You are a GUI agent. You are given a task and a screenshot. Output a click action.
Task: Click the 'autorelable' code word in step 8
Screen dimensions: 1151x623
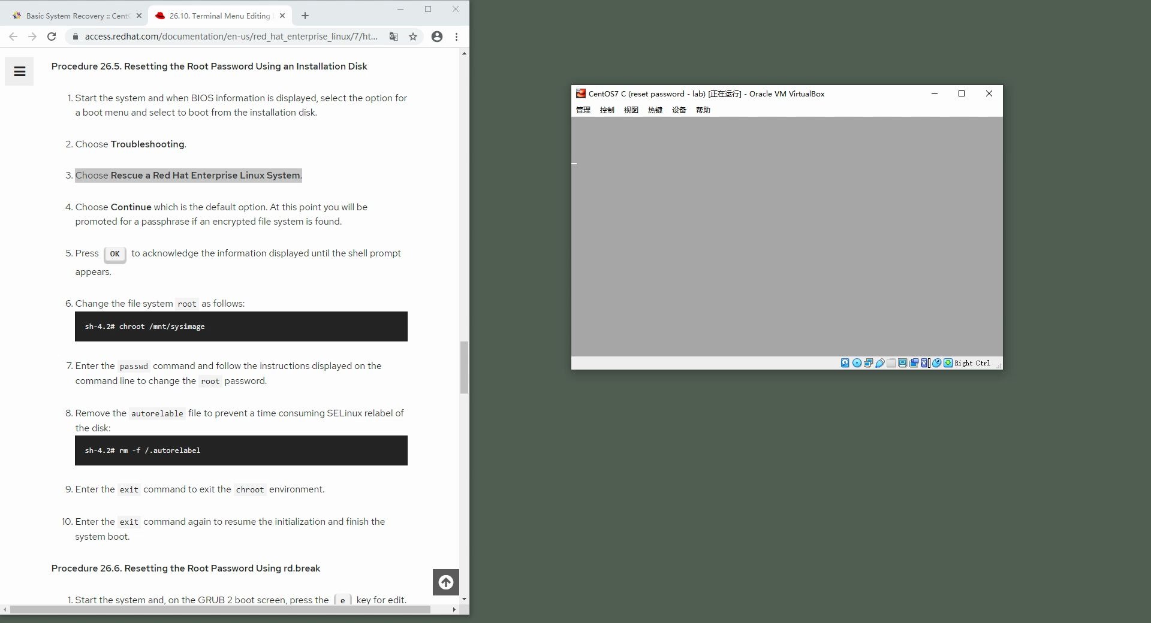pos(157,413)
